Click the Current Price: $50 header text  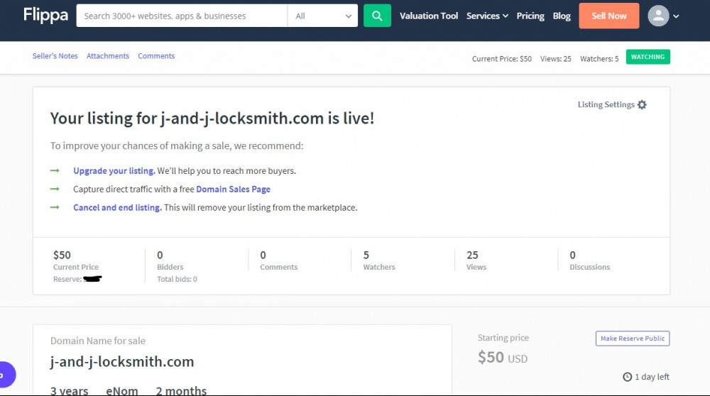pyautogui.click(x=502, y=59)
